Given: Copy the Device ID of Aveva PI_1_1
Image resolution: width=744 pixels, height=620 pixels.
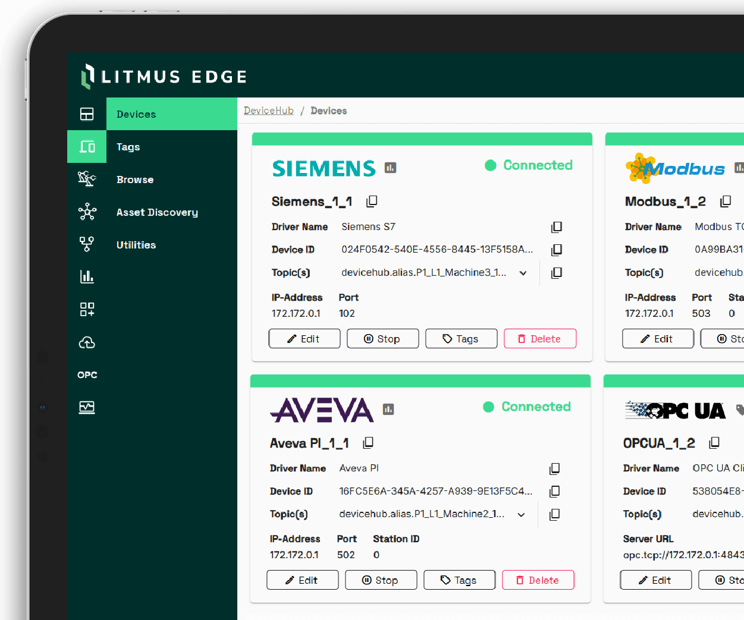Looking at the screenshot, I should click(554, 491).
